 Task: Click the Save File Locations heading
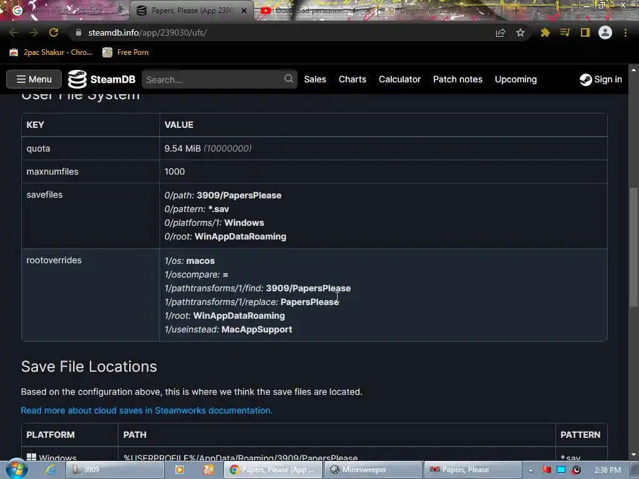(89, 367)
